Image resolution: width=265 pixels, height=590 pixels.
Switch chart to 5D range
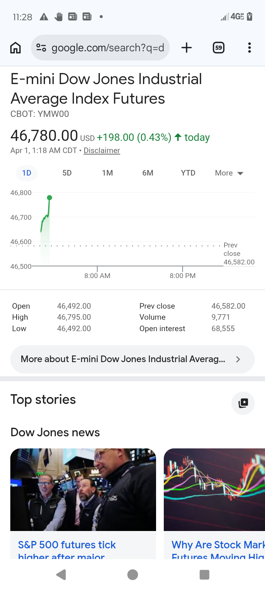click(67, 173)
